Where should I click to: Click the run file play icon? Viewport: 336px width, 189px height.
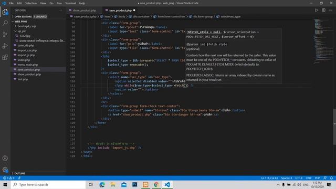(316, 10)
